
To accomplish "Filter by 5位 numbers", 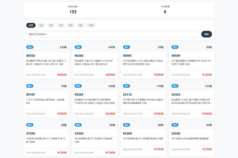I will point(41,25).
